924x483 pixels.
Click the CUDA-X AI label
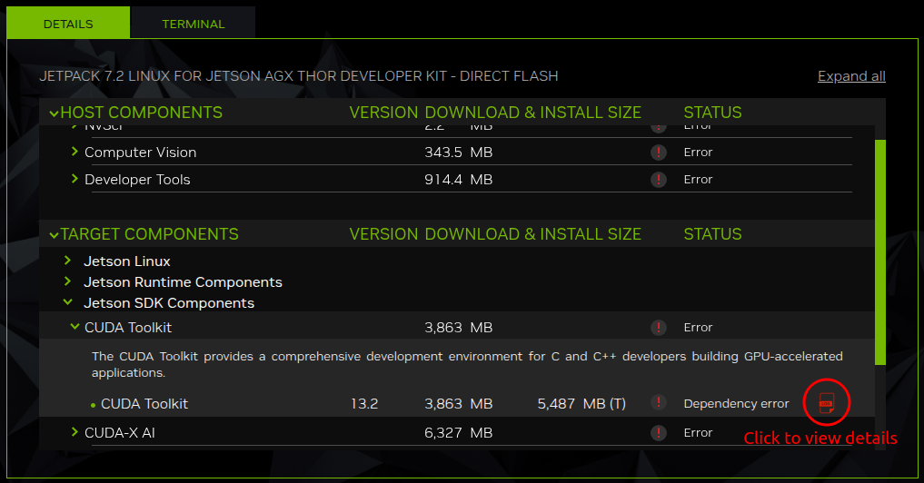[x=120, y=433]
